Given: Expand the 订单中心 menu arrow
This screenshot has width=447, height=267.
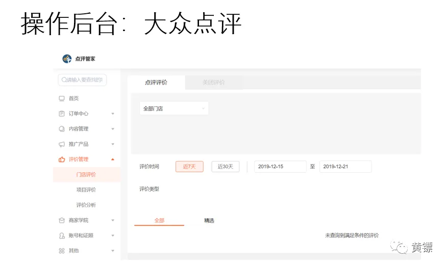Looking at the screenshot, I should point(113,114).
